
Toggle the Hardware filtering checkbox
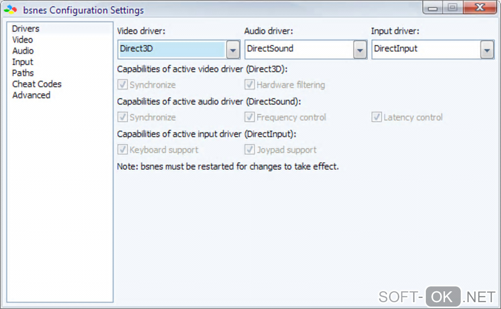(250, 85)
